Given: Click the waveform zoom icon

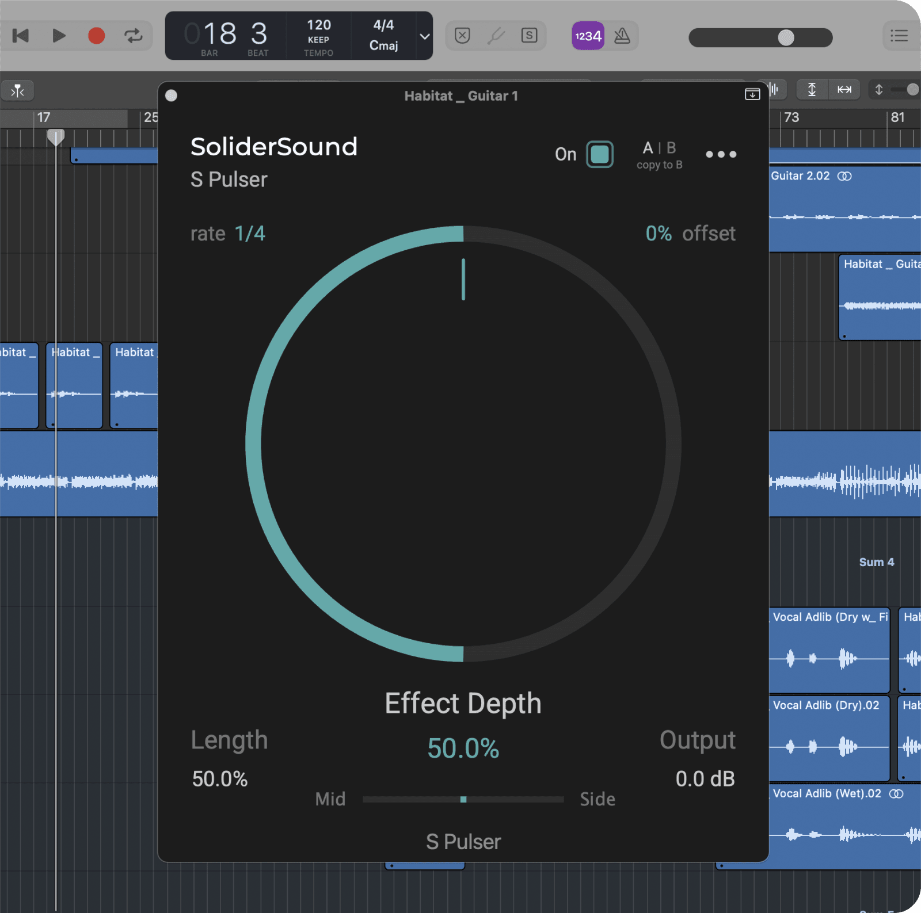Looking at the screenshot, I should [x=774, y=89].
